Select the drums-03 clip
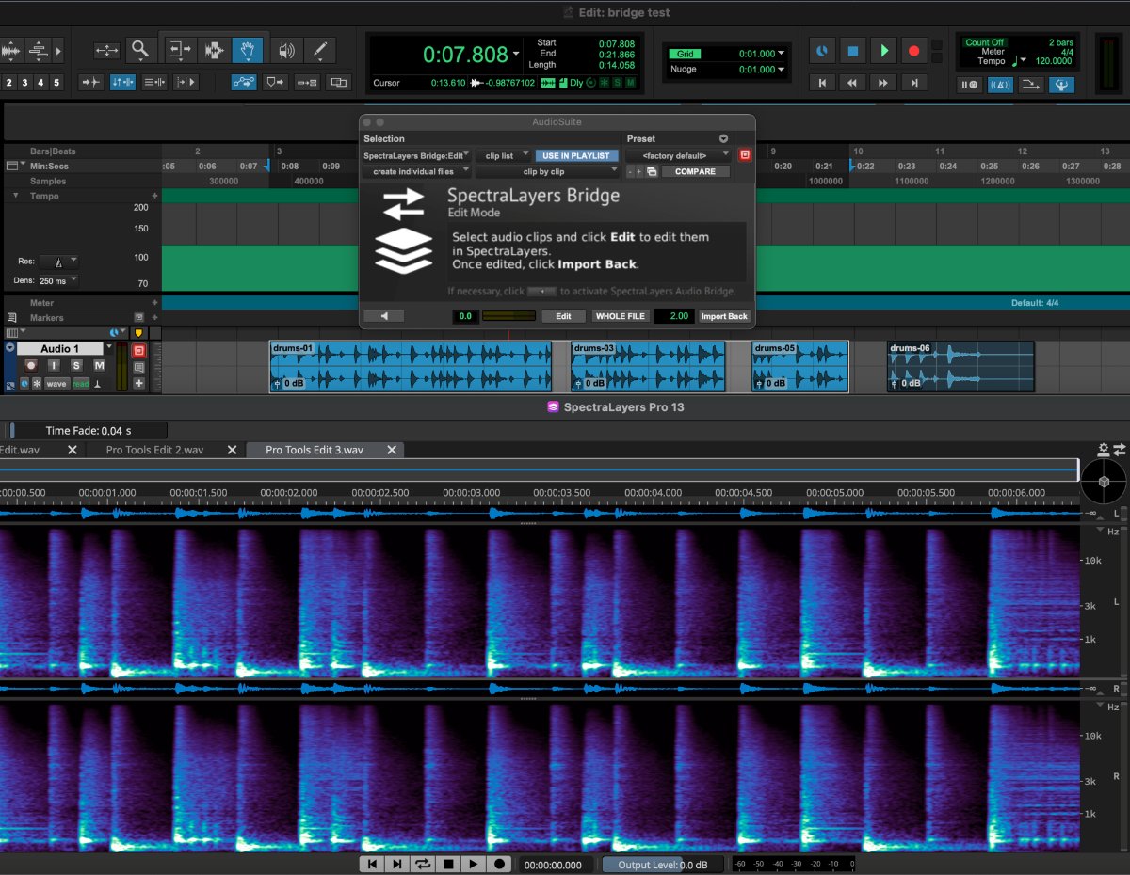The width and height of the screenshot is (1130, 875). (x=648, y=367)
